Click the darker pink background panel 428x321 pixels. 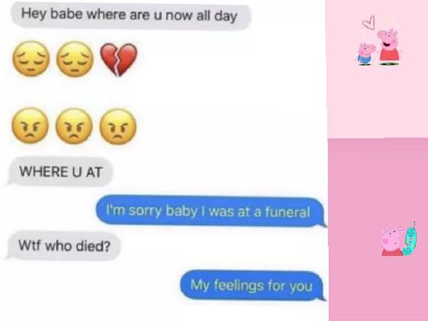click(378, 229)
